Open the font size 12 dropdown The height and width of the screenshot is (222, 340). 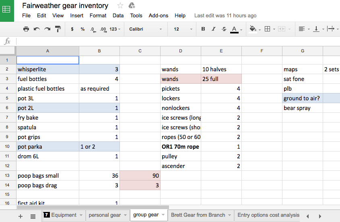(x=183, y=29)
